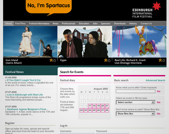The height and width of the screenshot is (134, 169).
Task: Open the Professionals section
Action: 69,23
